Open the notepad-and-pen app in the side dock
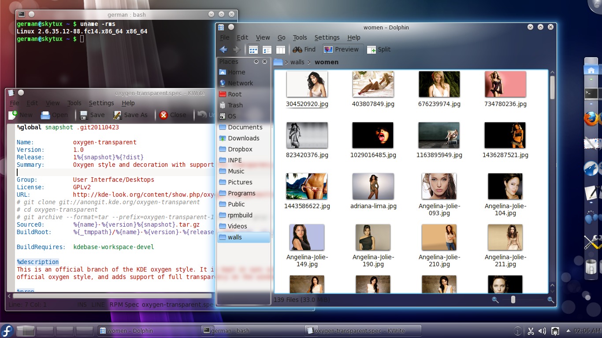 pyautogui.click(x=592, y=193)
